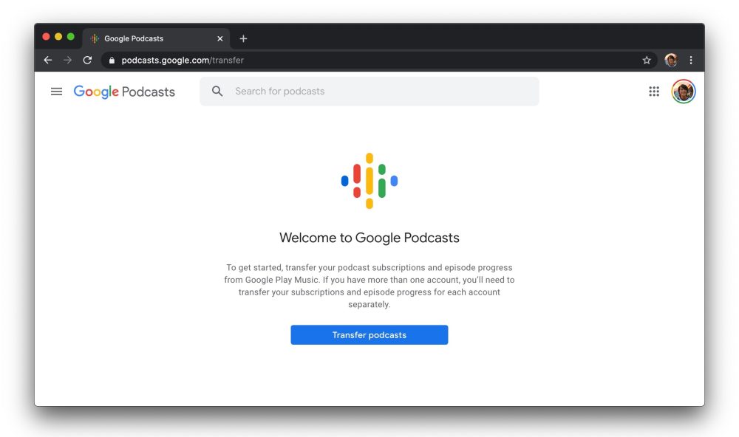Open a new tab with the plus button
Screen dimensions: 739x437
(243, 38)
